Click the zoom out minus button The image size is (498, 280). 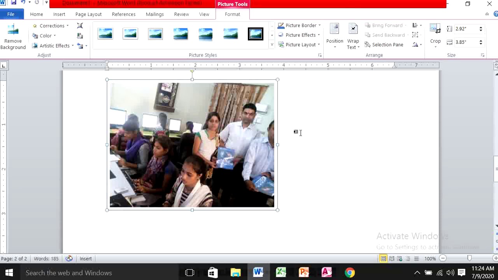(x=443, y=259)
